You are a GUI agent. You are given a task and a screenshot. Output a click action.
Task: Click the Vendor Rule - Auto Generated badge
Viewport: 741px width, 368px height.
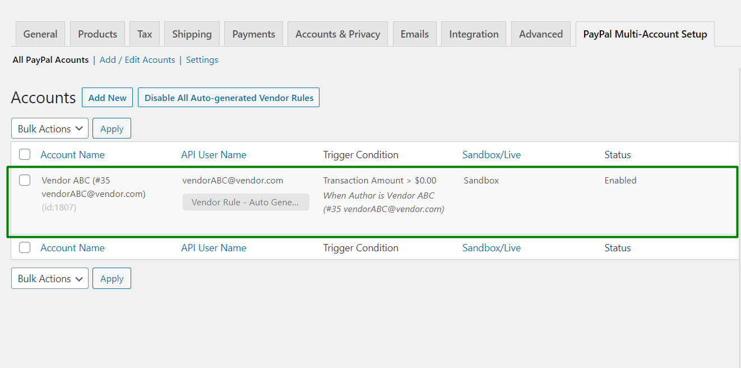[x=246, y=202]
